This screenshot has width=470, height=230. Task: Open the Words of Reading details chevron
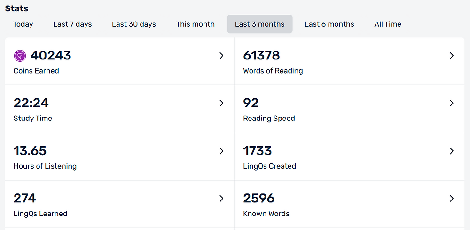pyautogui.click(x=451, y=56)
